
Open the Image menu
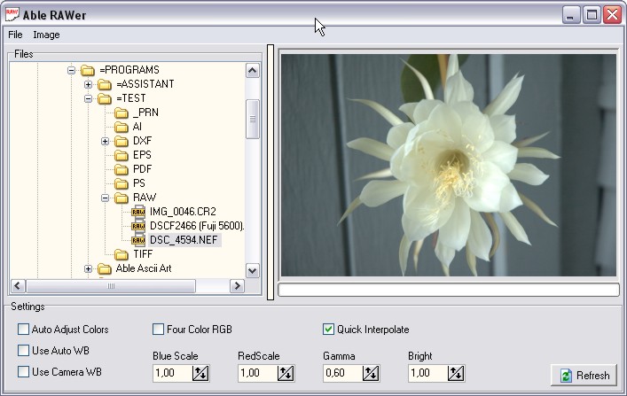pyautogui.click(x=46, y=35)
